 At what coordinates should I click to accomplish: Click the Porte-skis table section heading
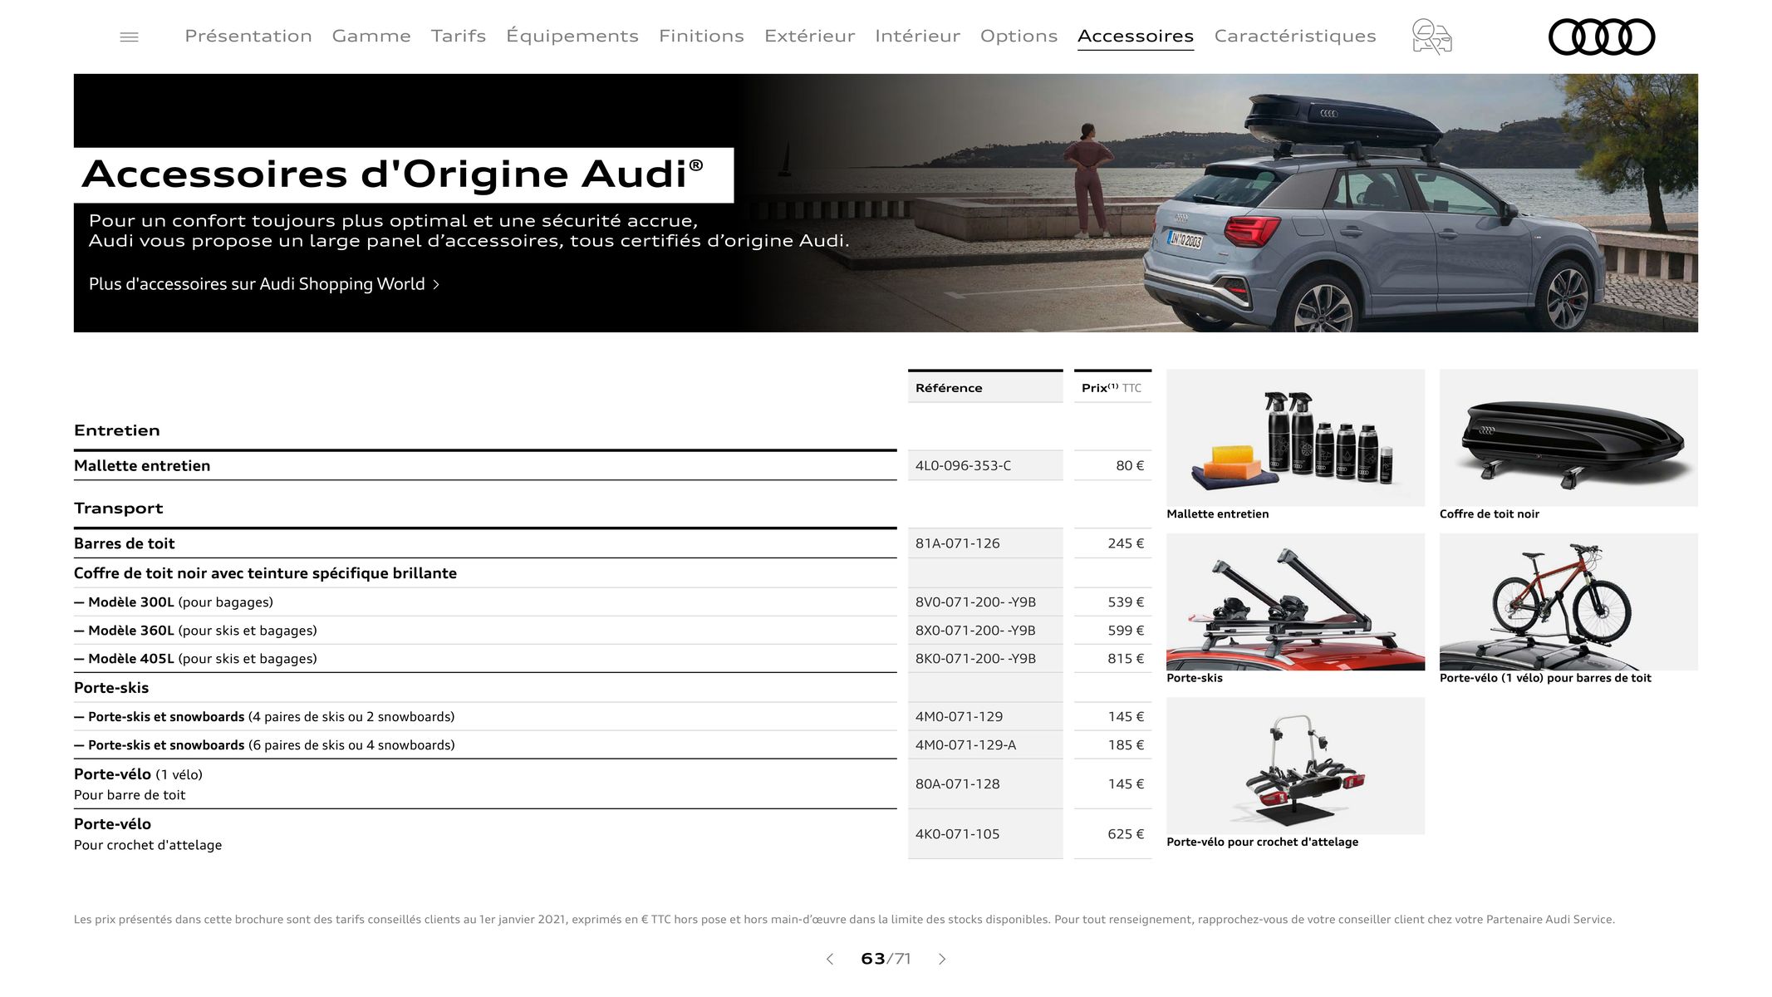[x=111, y=688]
